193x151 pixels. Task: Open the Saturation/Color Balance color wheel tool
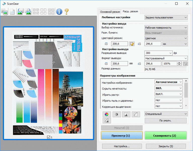click(x=106, y=114)
